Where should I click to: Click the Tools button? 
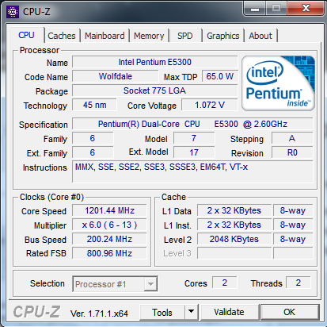point(162,312)
